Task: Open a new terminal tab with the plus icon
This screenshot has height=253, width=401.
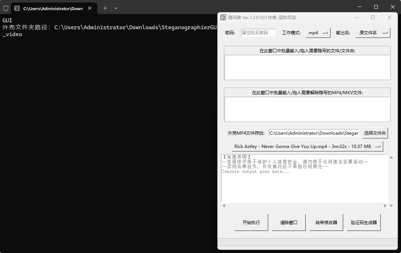Action: tap(105, 8)
